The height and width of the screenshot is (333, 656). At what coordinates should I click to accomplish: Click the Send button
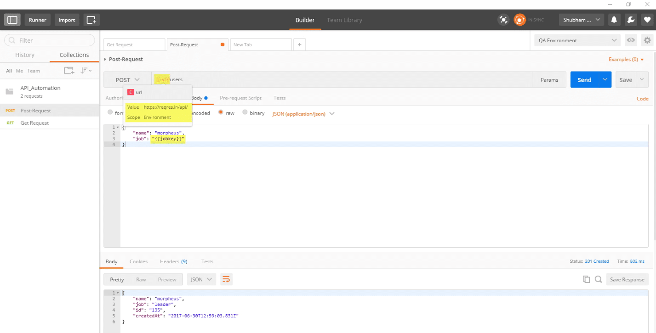[x=584, y=80]
